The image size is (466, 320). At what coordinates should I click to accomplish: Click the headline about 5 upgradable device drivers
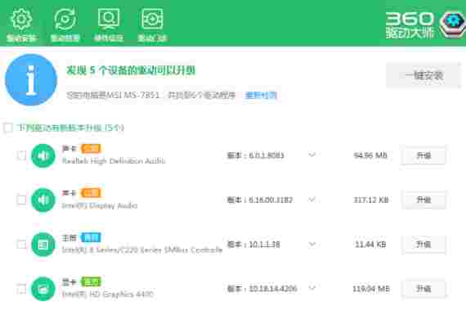(x=131, y=70)
